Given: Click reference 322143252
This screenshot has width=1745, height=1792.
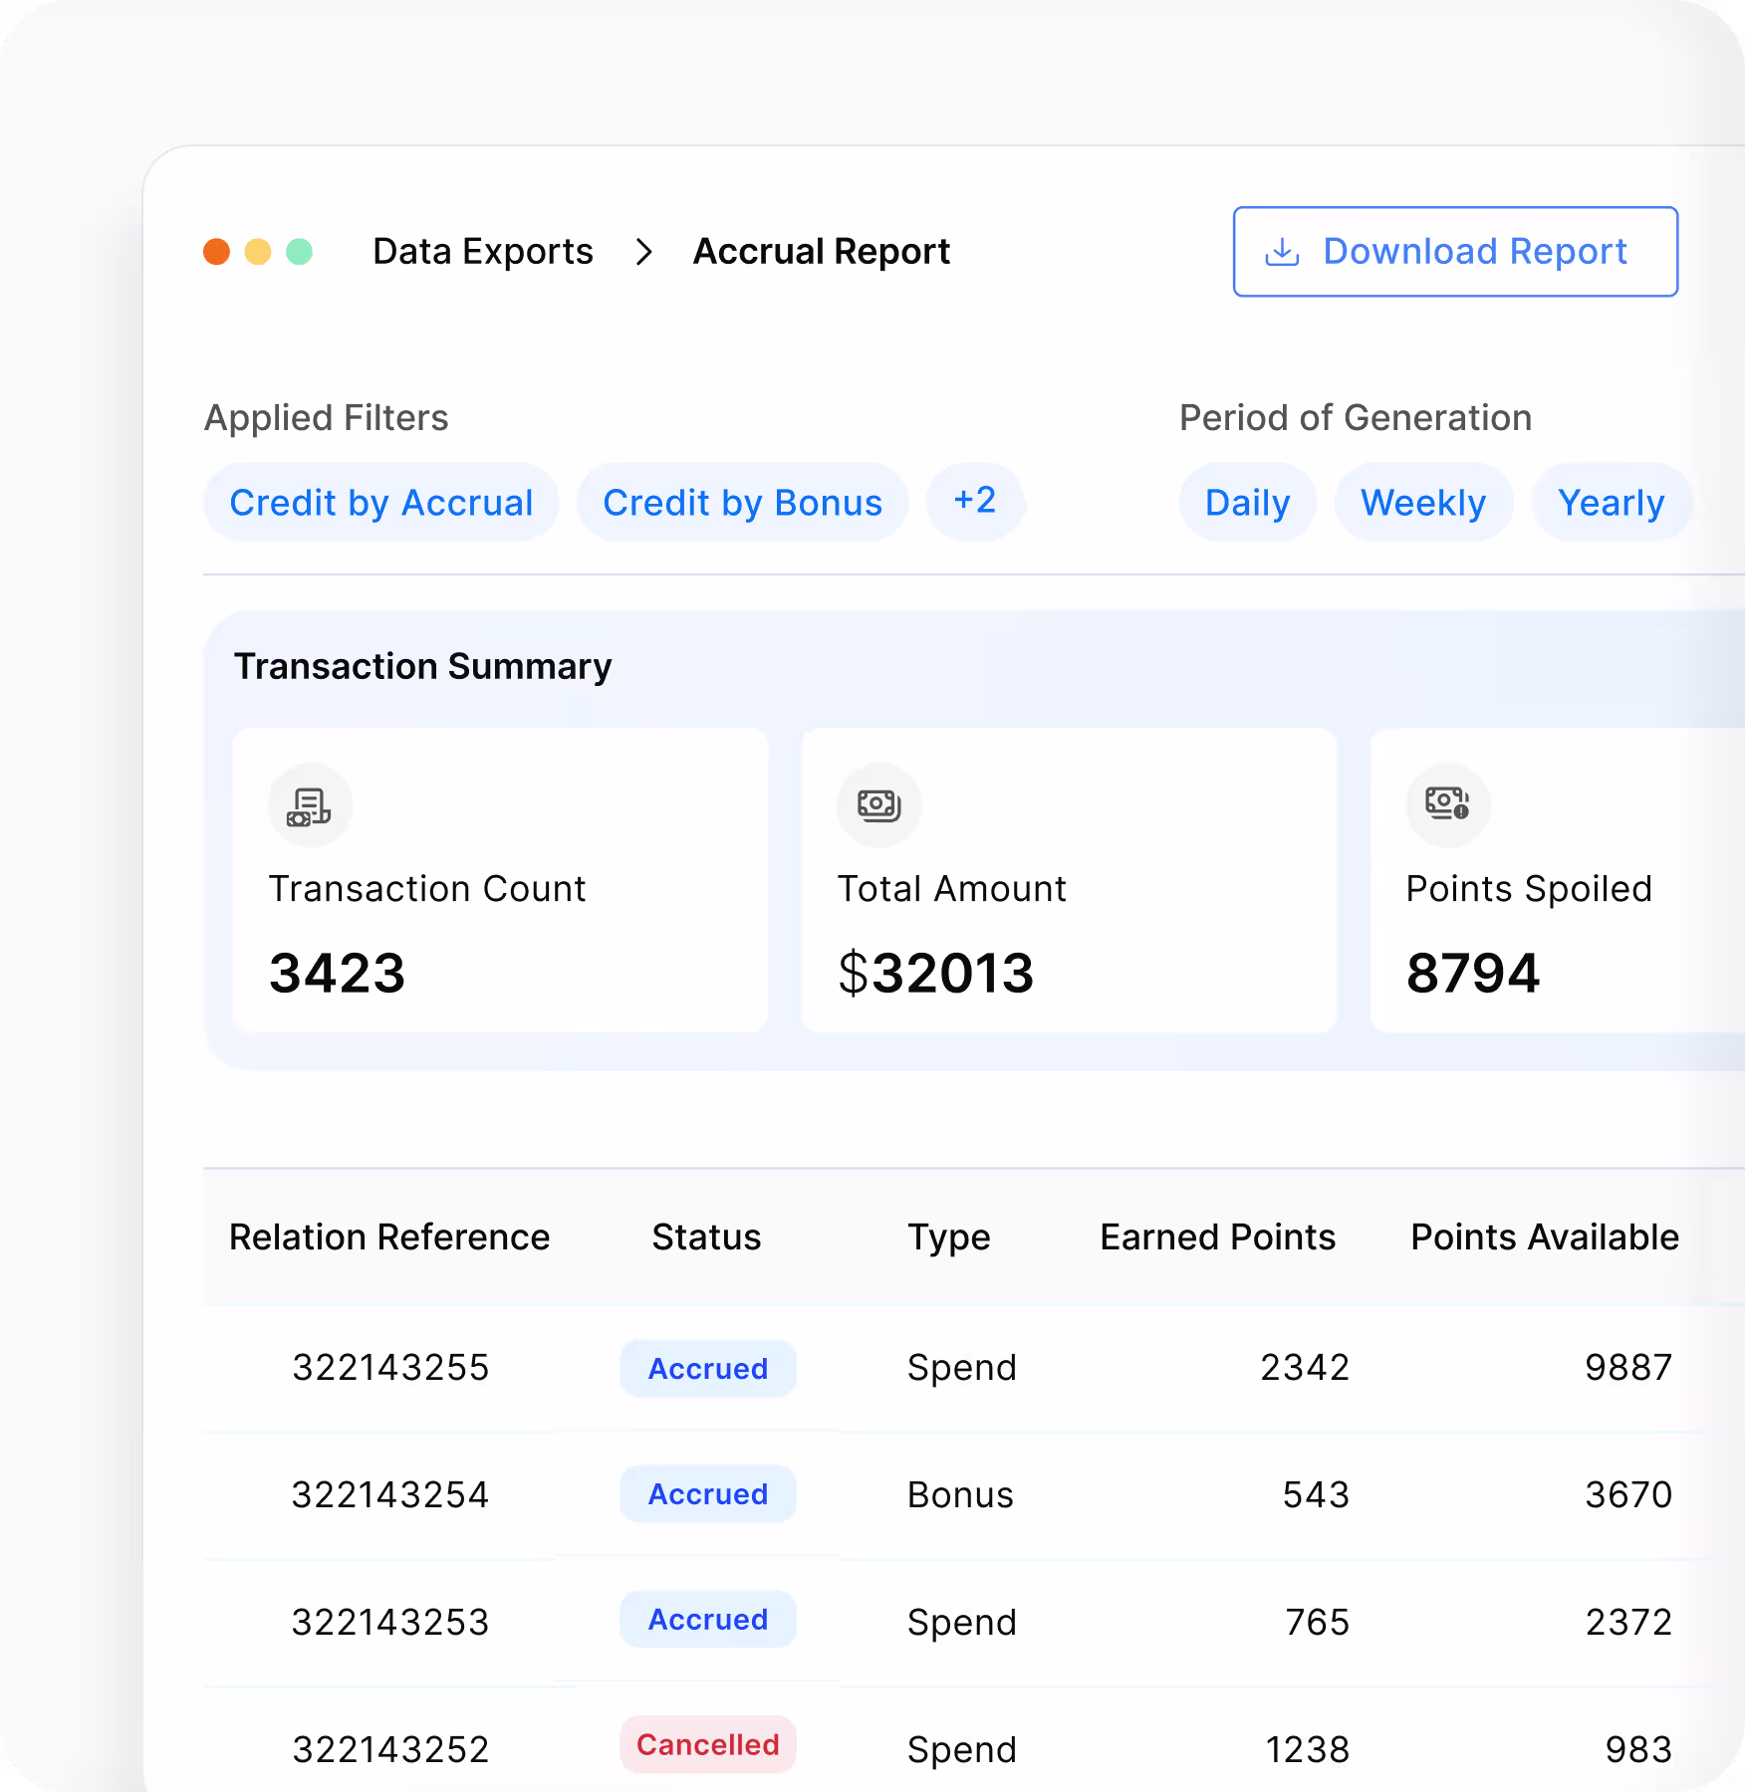Looking at the screenshot, I should [x=390, y=1750].
